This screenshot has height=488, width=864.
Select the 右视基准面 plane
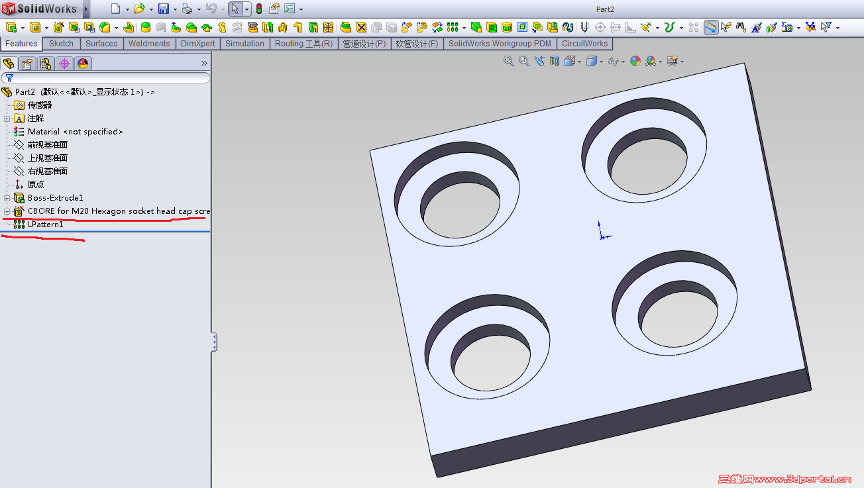[48, 171]
